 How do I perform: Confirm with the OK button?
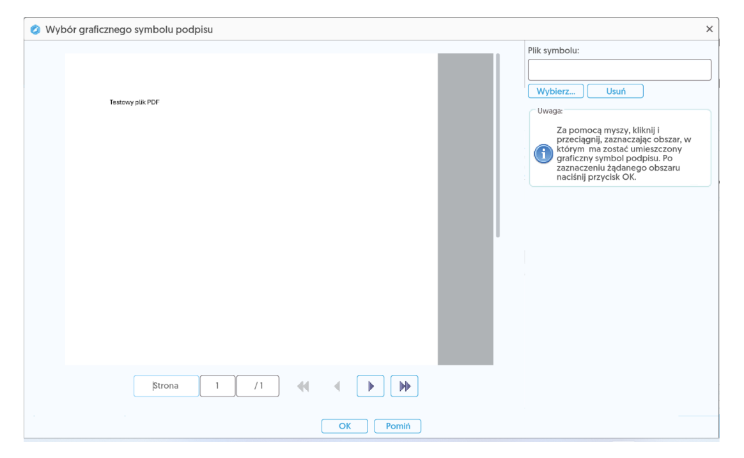[x=345, y=426]
